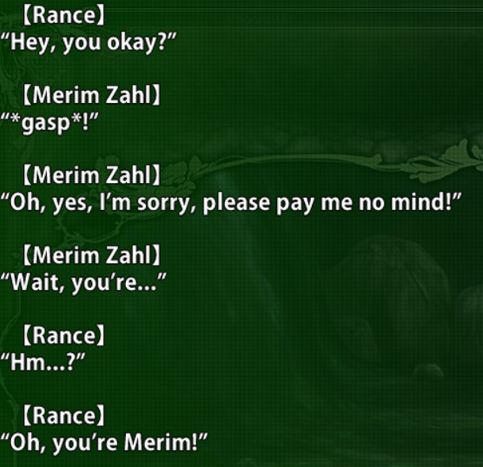
Task: Select the line "Wait, you're…"
Action: 83,283
